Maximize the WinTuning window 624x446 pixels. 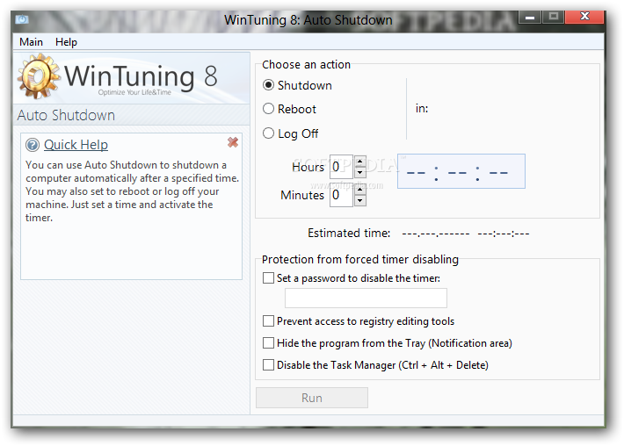tap(553, 17)
